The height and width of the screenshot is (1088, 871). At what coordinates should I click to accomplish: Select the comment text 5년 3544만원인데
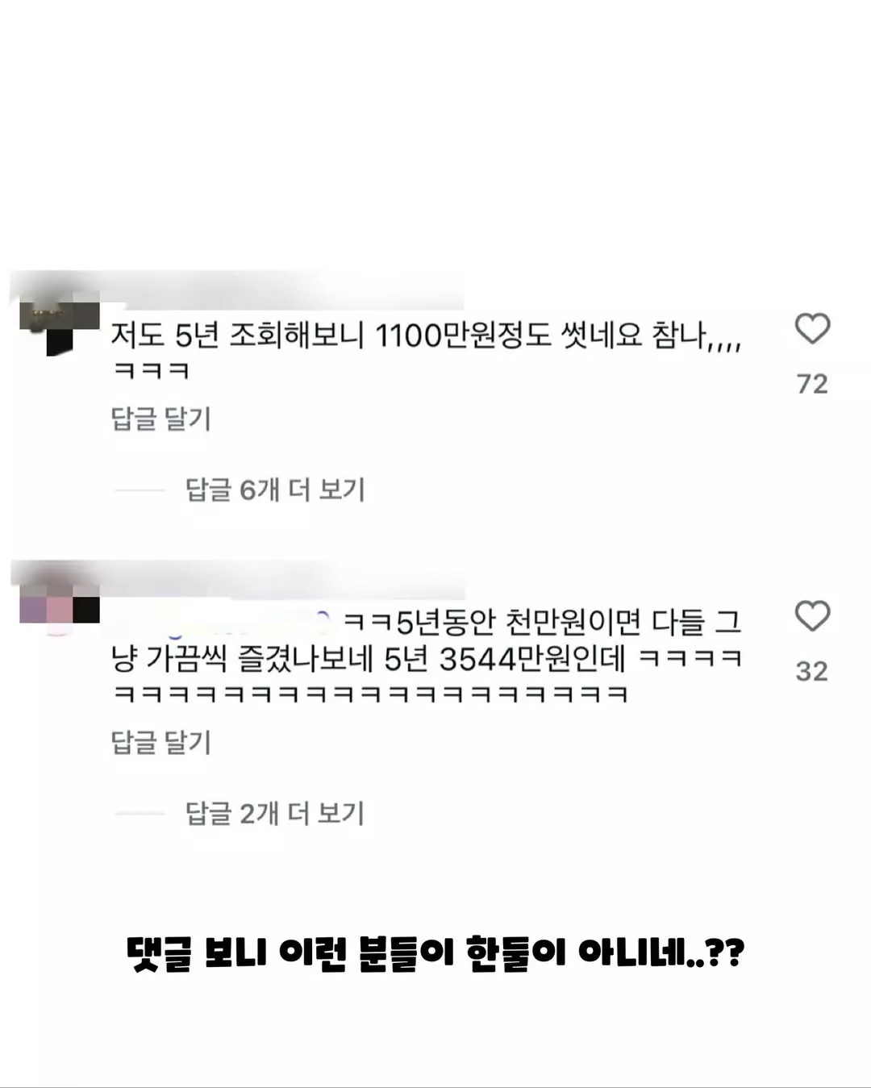click(505, 660)
